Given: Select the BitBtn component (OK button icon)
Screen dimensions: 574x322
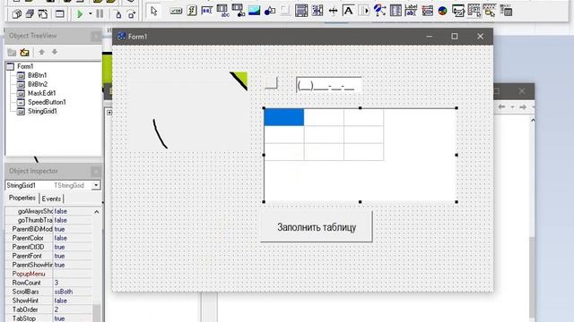Looking at the screenshot, I should tap(176, 11).
